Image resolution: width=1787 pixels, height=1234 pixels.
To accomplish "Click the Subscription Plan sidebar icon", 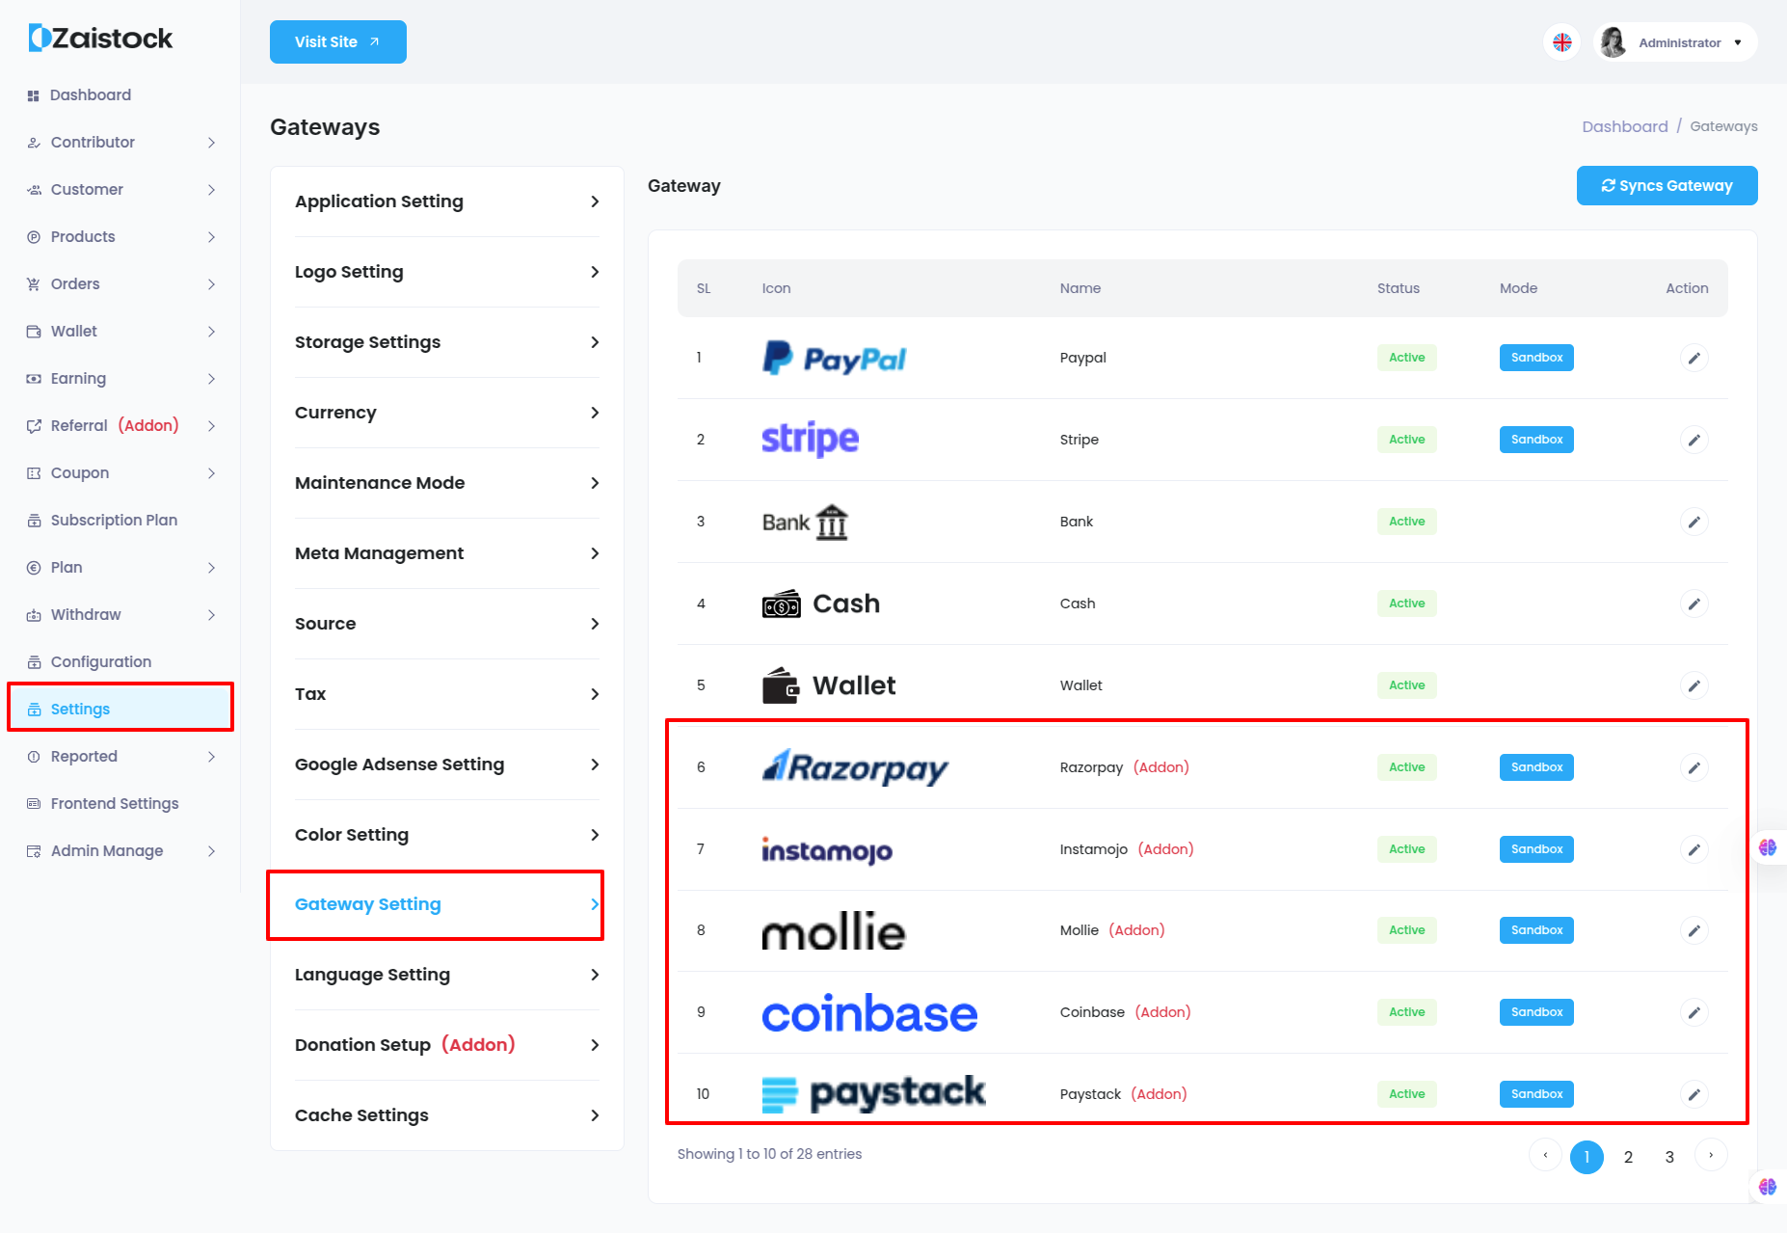I will click(x=34, y=521).
